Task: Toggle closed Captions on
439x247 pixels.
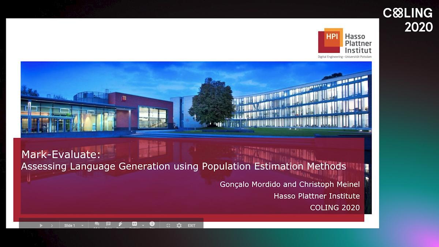Action: pos(134,225)
